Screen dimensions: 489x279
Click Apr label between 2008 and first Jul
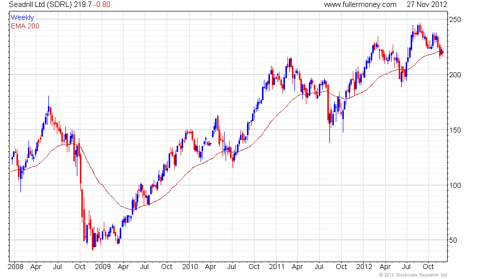tap(36, 267)
